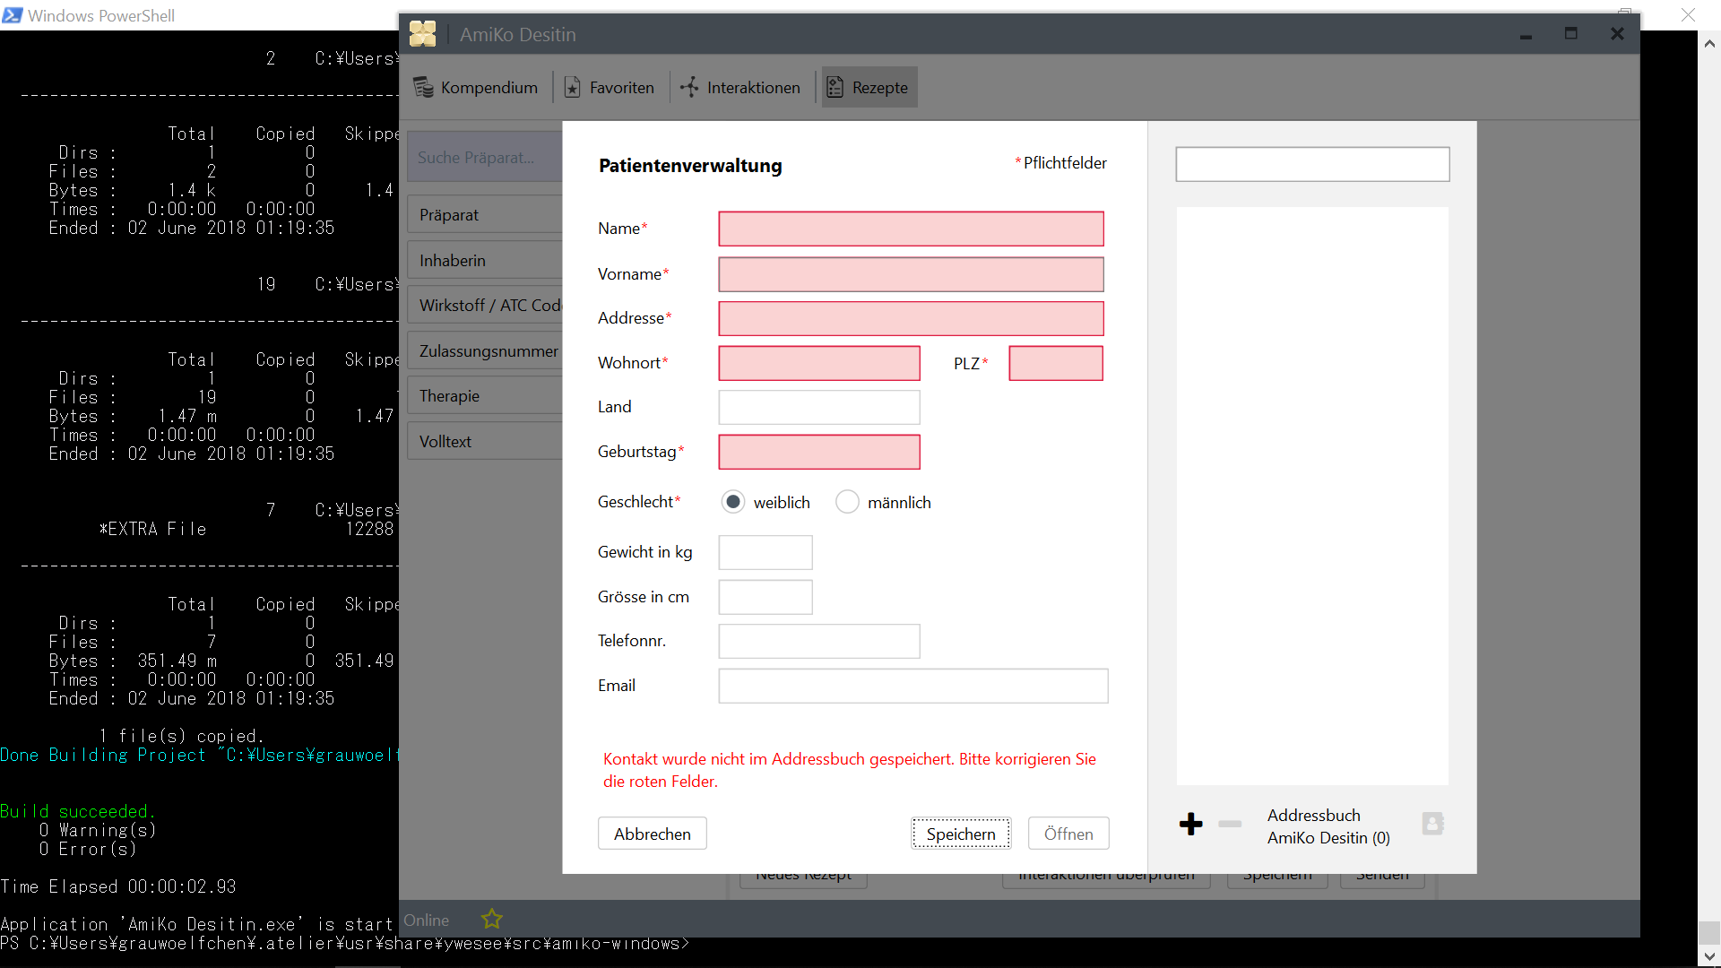Click the AmiKo Desitin logo icon
The width and height of the screenshot is (1721, 968).
click(423, 33)
